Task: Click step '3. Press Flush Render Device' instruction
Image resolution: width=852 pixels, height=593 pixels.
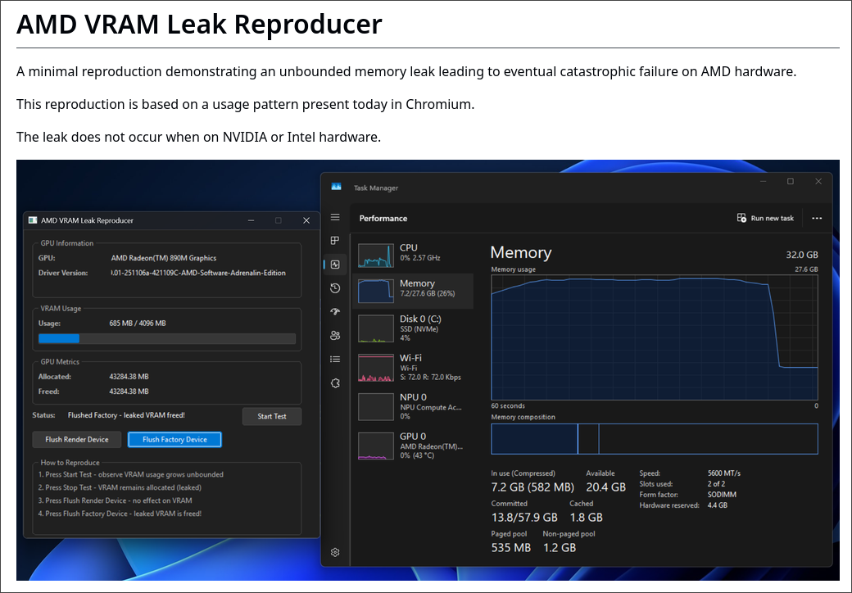Action: pos(116,500)
